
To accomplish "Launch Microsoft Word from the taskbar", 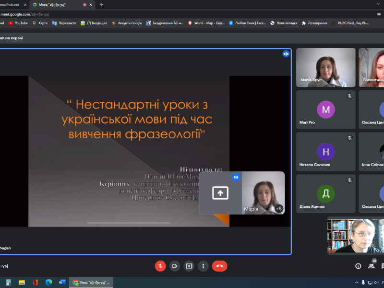I will [63, 283].
